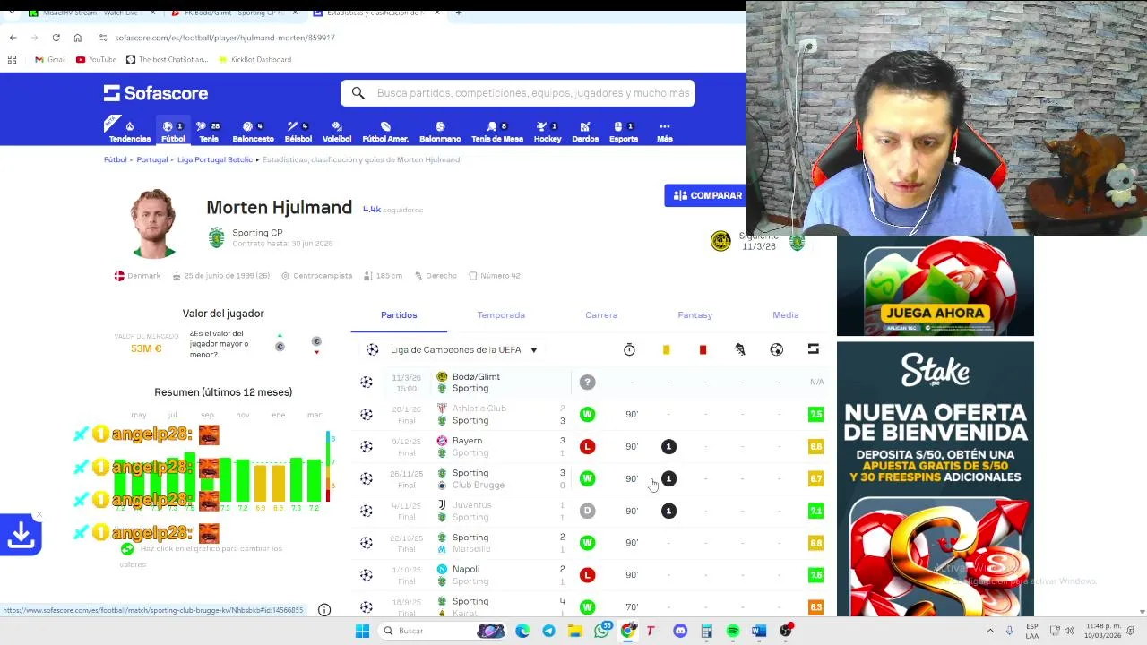The width and height of the screenshot is (1147, 645).
Task: Click the assists boot column icon
Action: click(x=739, y=349)
